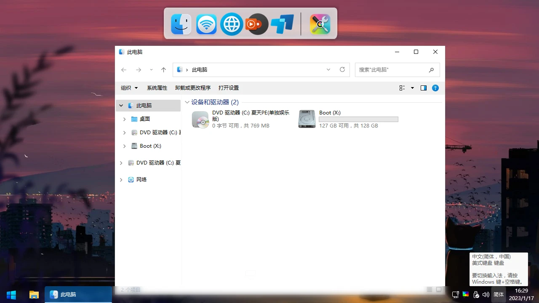Go forward in explorer navigation

click(x=139, y=70)
